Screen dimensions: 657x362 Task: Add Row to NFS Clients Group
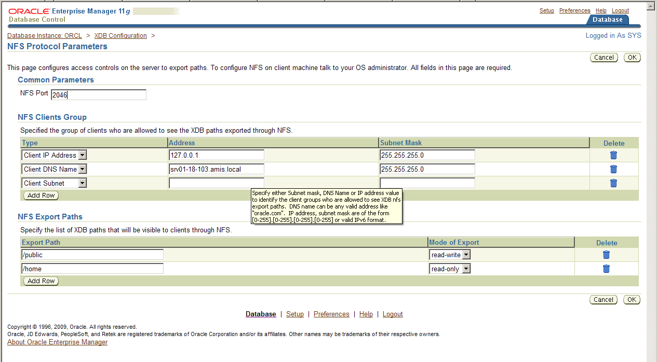pos(41,196)
